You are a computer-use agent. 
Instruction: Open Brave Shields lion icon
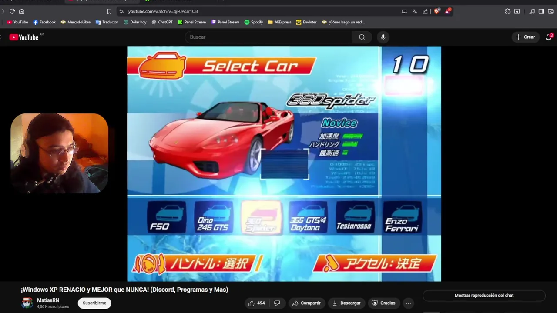[x=437, y=11]
